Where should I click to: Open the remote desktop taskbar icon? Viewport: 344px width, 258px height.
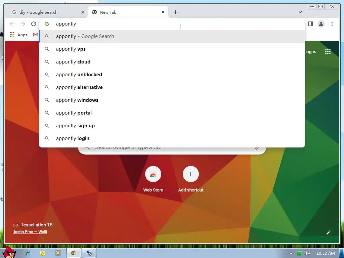(89, 253)
